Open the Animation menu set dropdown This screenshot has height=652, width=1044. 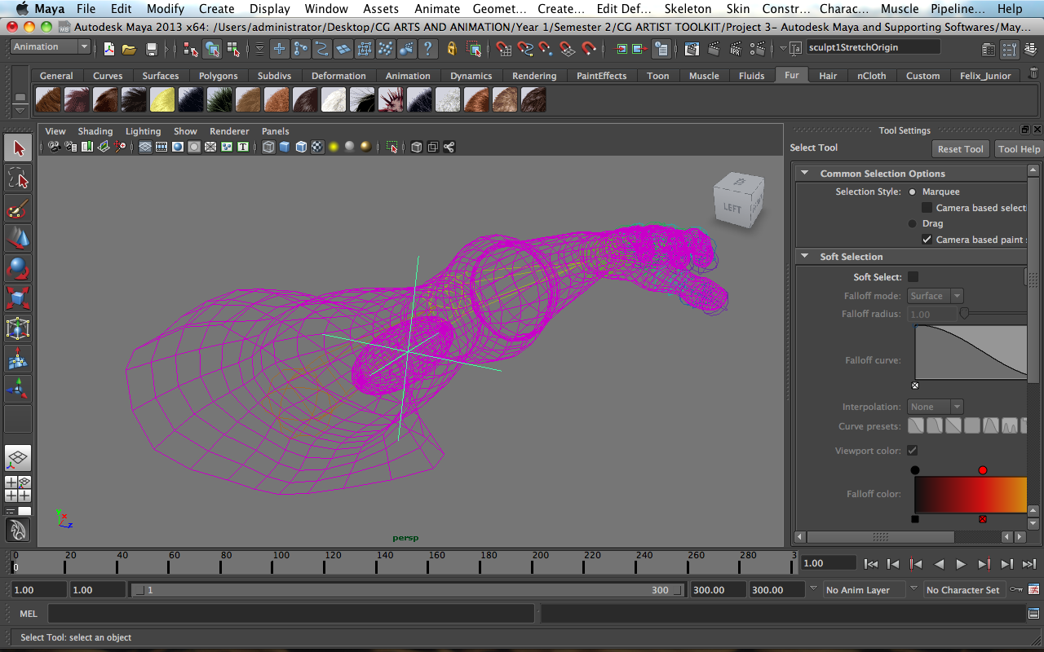(51, 47)
